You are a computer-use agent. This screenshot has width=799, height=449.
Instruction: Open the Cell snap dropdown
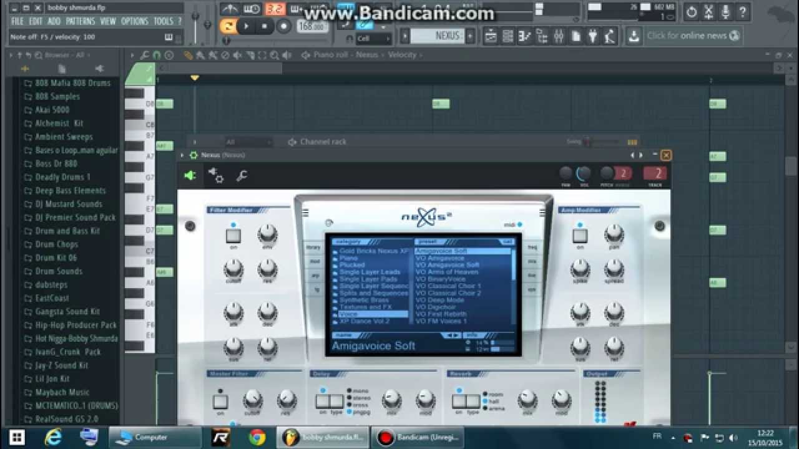click(x=373, y=39)
